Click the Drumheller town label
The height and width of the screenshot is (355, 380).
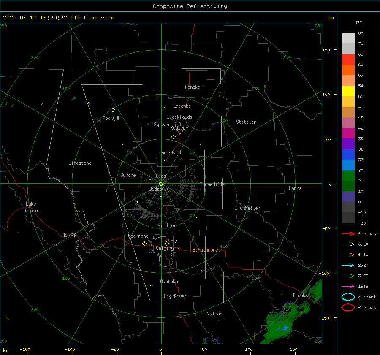(x=247, y=208)
